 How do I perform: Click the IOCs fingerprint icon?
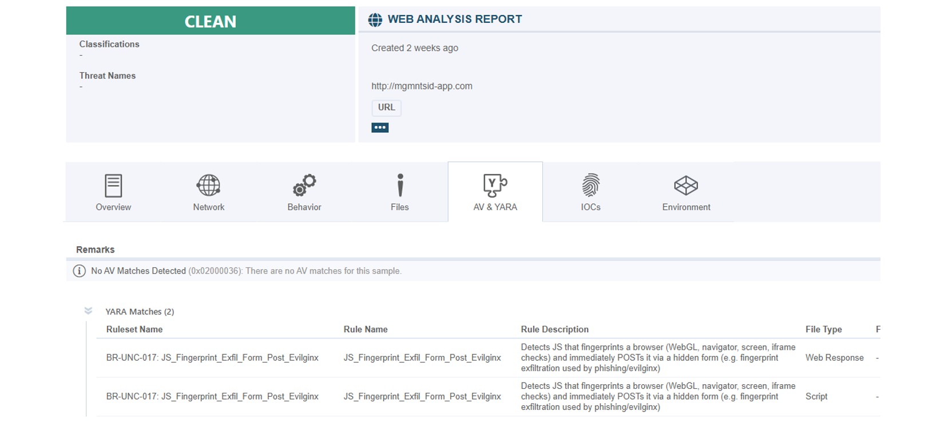(590, 186)
